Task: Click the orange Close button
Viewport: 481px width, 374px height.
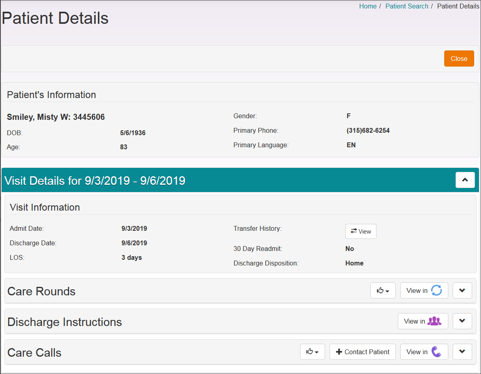Action: pos(459,59)
